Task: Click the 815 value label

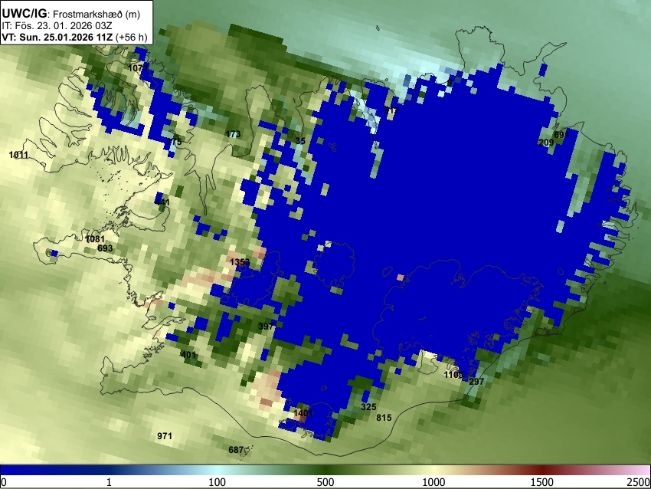Action: (x=384, y=418)
